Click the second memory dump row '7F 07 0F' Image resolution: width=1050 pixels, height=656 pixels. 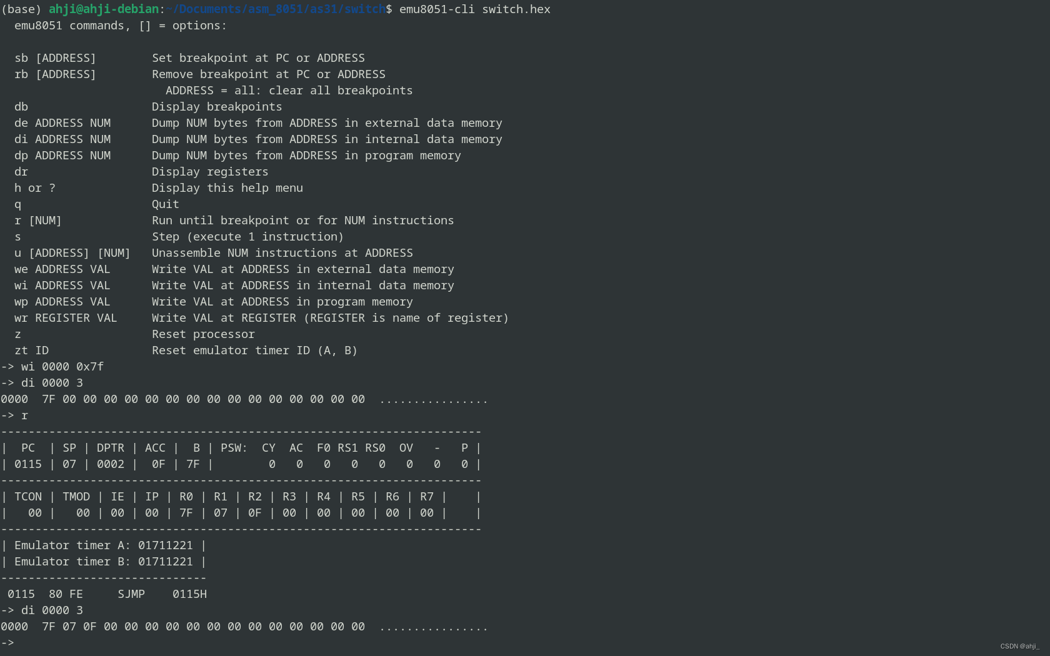(x=244, y=627)
